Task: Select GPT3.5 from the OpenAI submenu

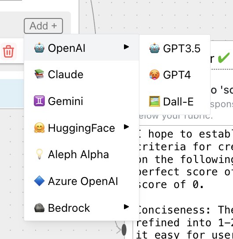Action: coord(175,48)
